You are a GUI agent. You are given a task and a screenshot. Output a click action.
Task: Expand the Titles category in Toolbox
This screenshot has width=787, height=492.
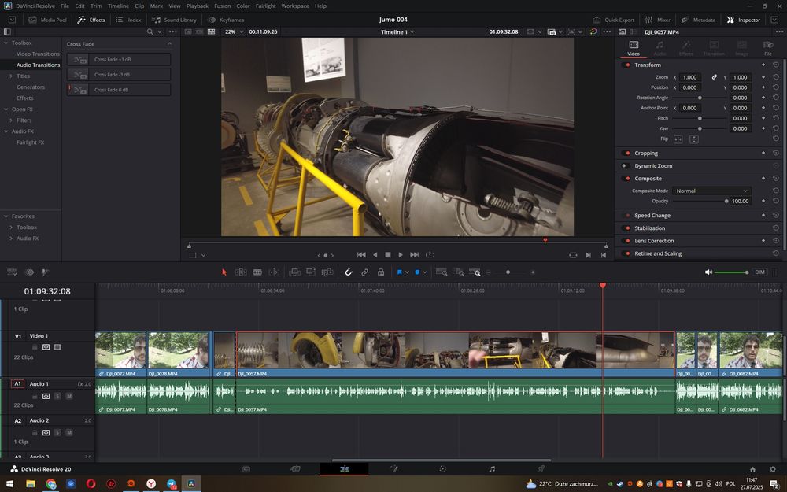9,76
